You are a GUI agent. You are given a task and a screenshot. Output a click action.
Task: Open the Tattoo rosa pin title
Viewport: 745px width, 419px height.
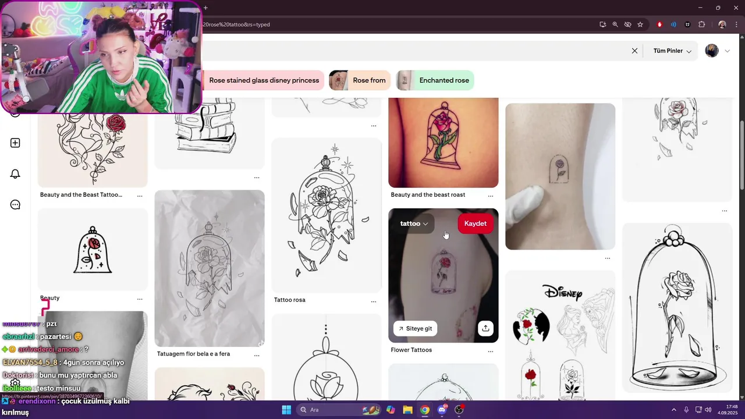pos(290,300)
